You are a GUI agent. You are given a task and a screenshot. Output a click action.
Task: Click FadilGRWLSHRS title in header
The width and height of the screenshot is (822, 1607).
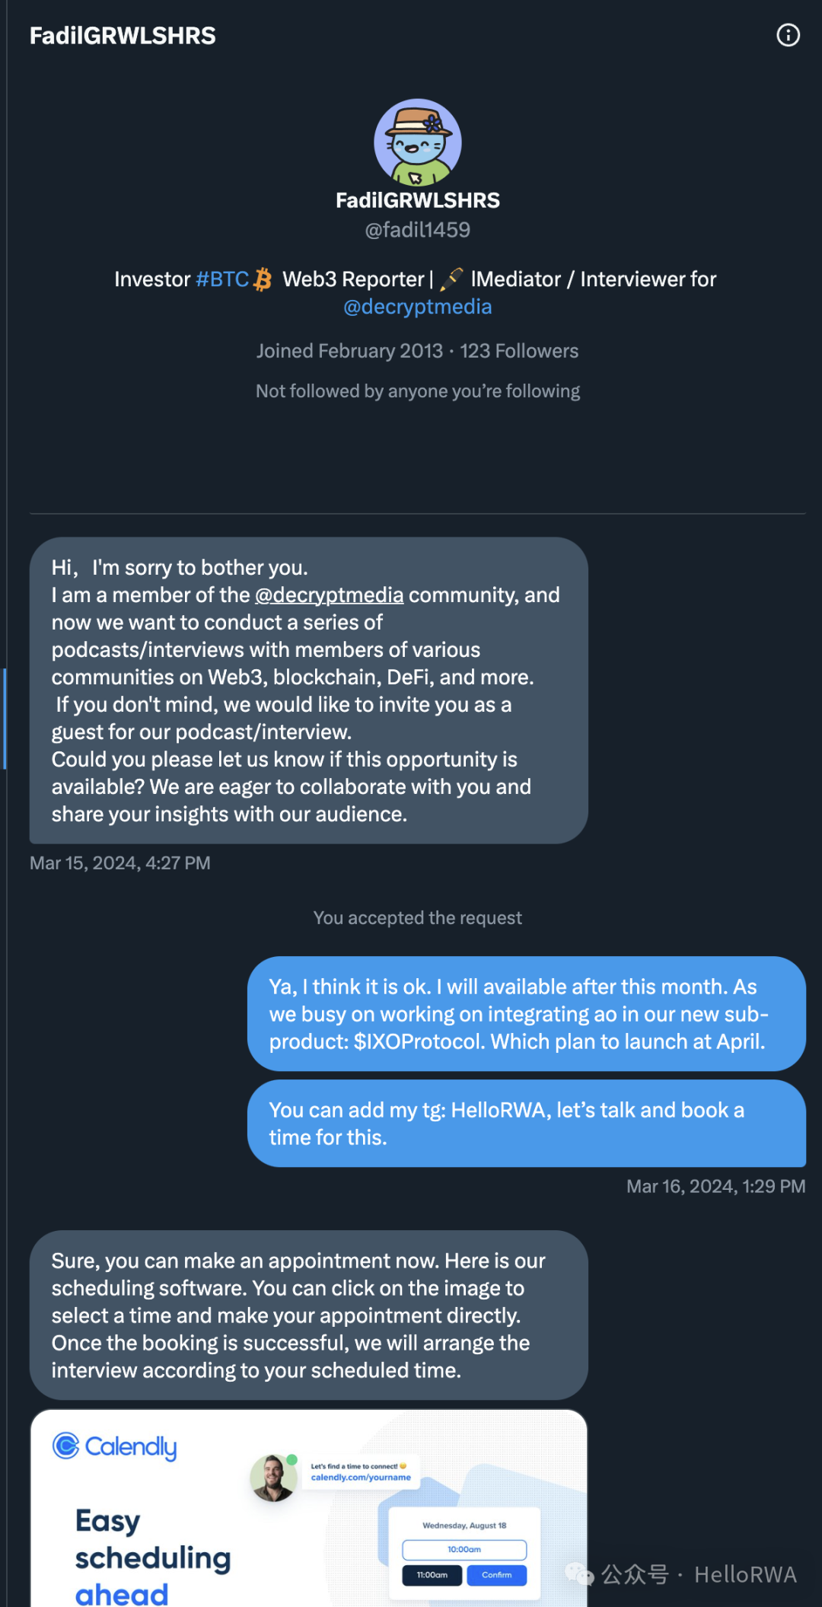pos(123,36)
